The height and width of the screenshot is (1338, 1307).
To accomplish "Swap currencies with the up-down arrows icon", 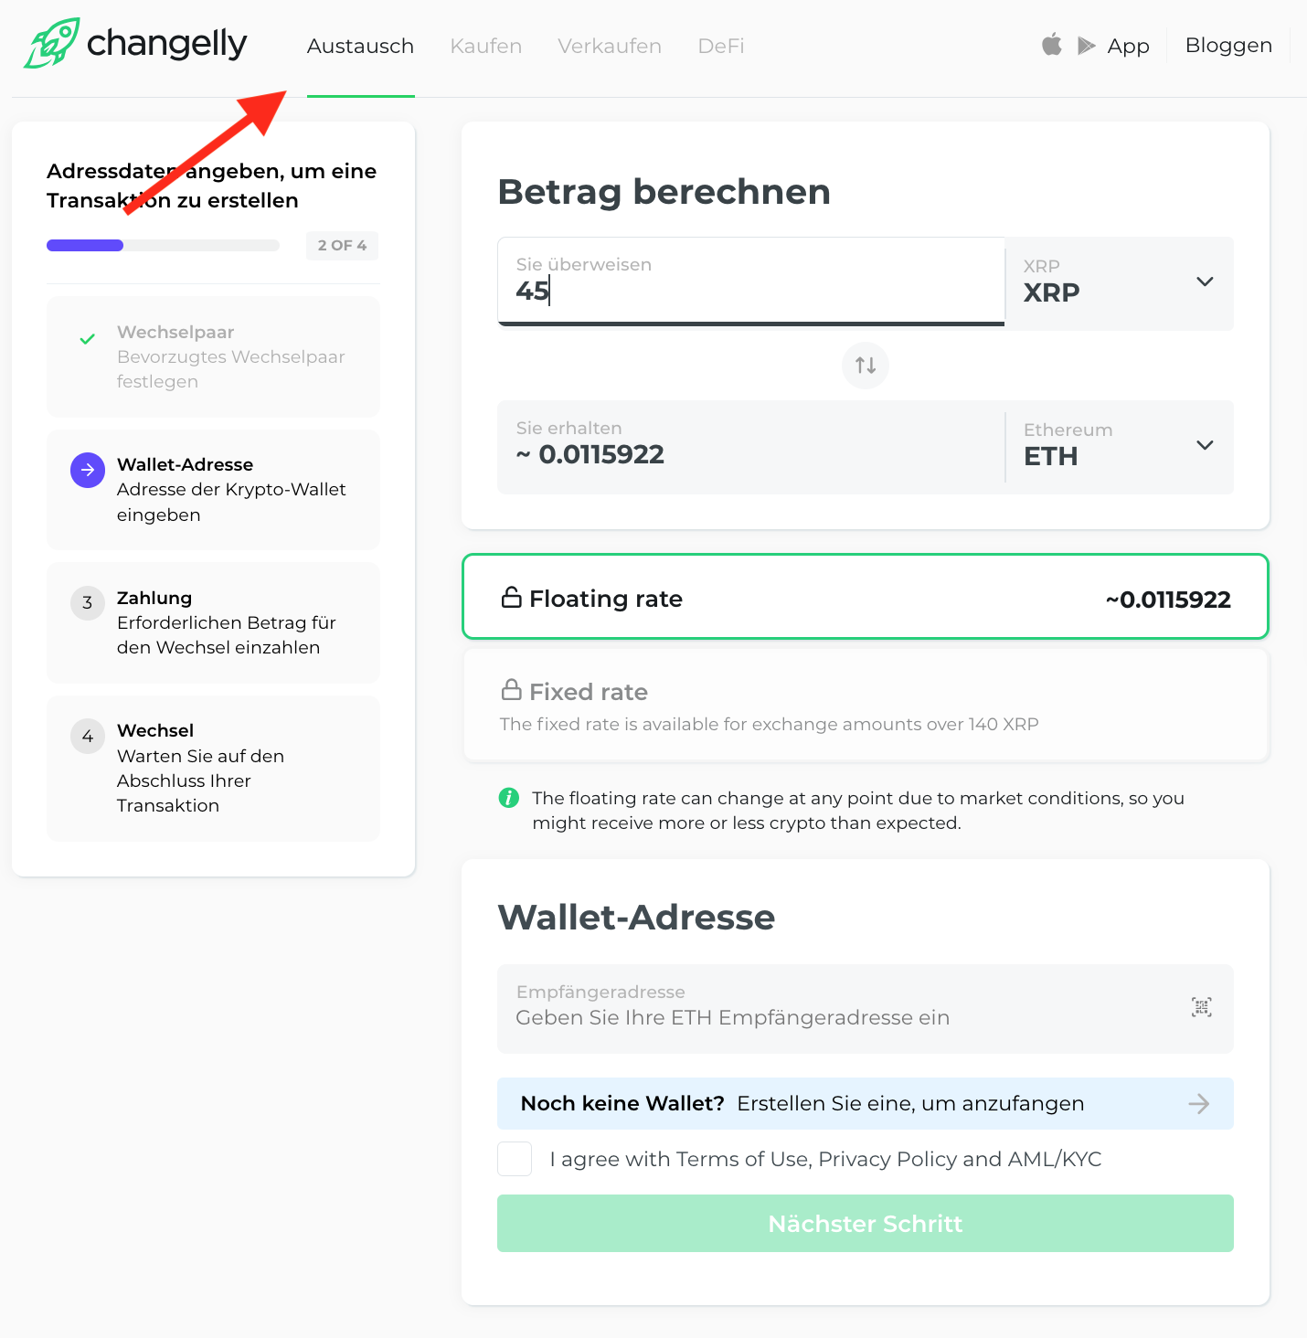I will click(866, 366).
